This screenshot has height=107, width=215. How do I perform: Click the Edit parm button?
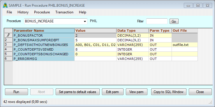pyautogui.click(x=112, y=92)
